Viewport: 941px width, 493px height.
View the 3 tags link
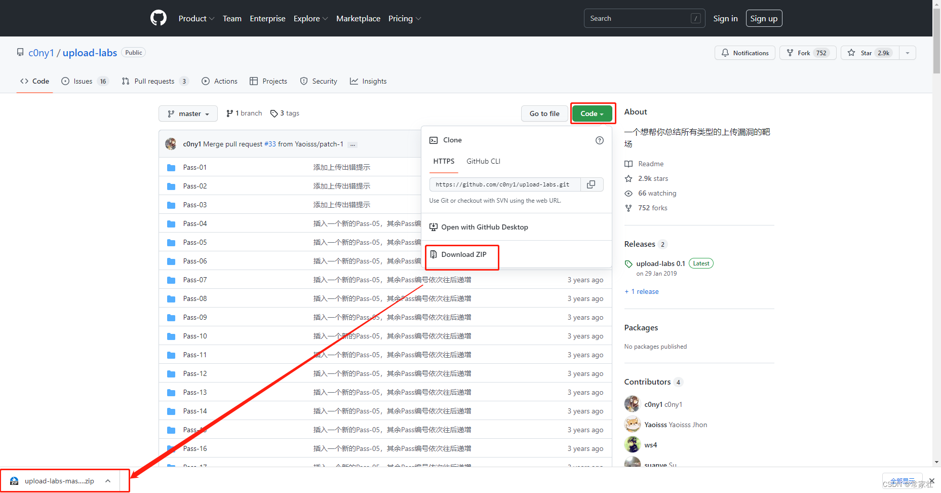click(x=285, y=113)
